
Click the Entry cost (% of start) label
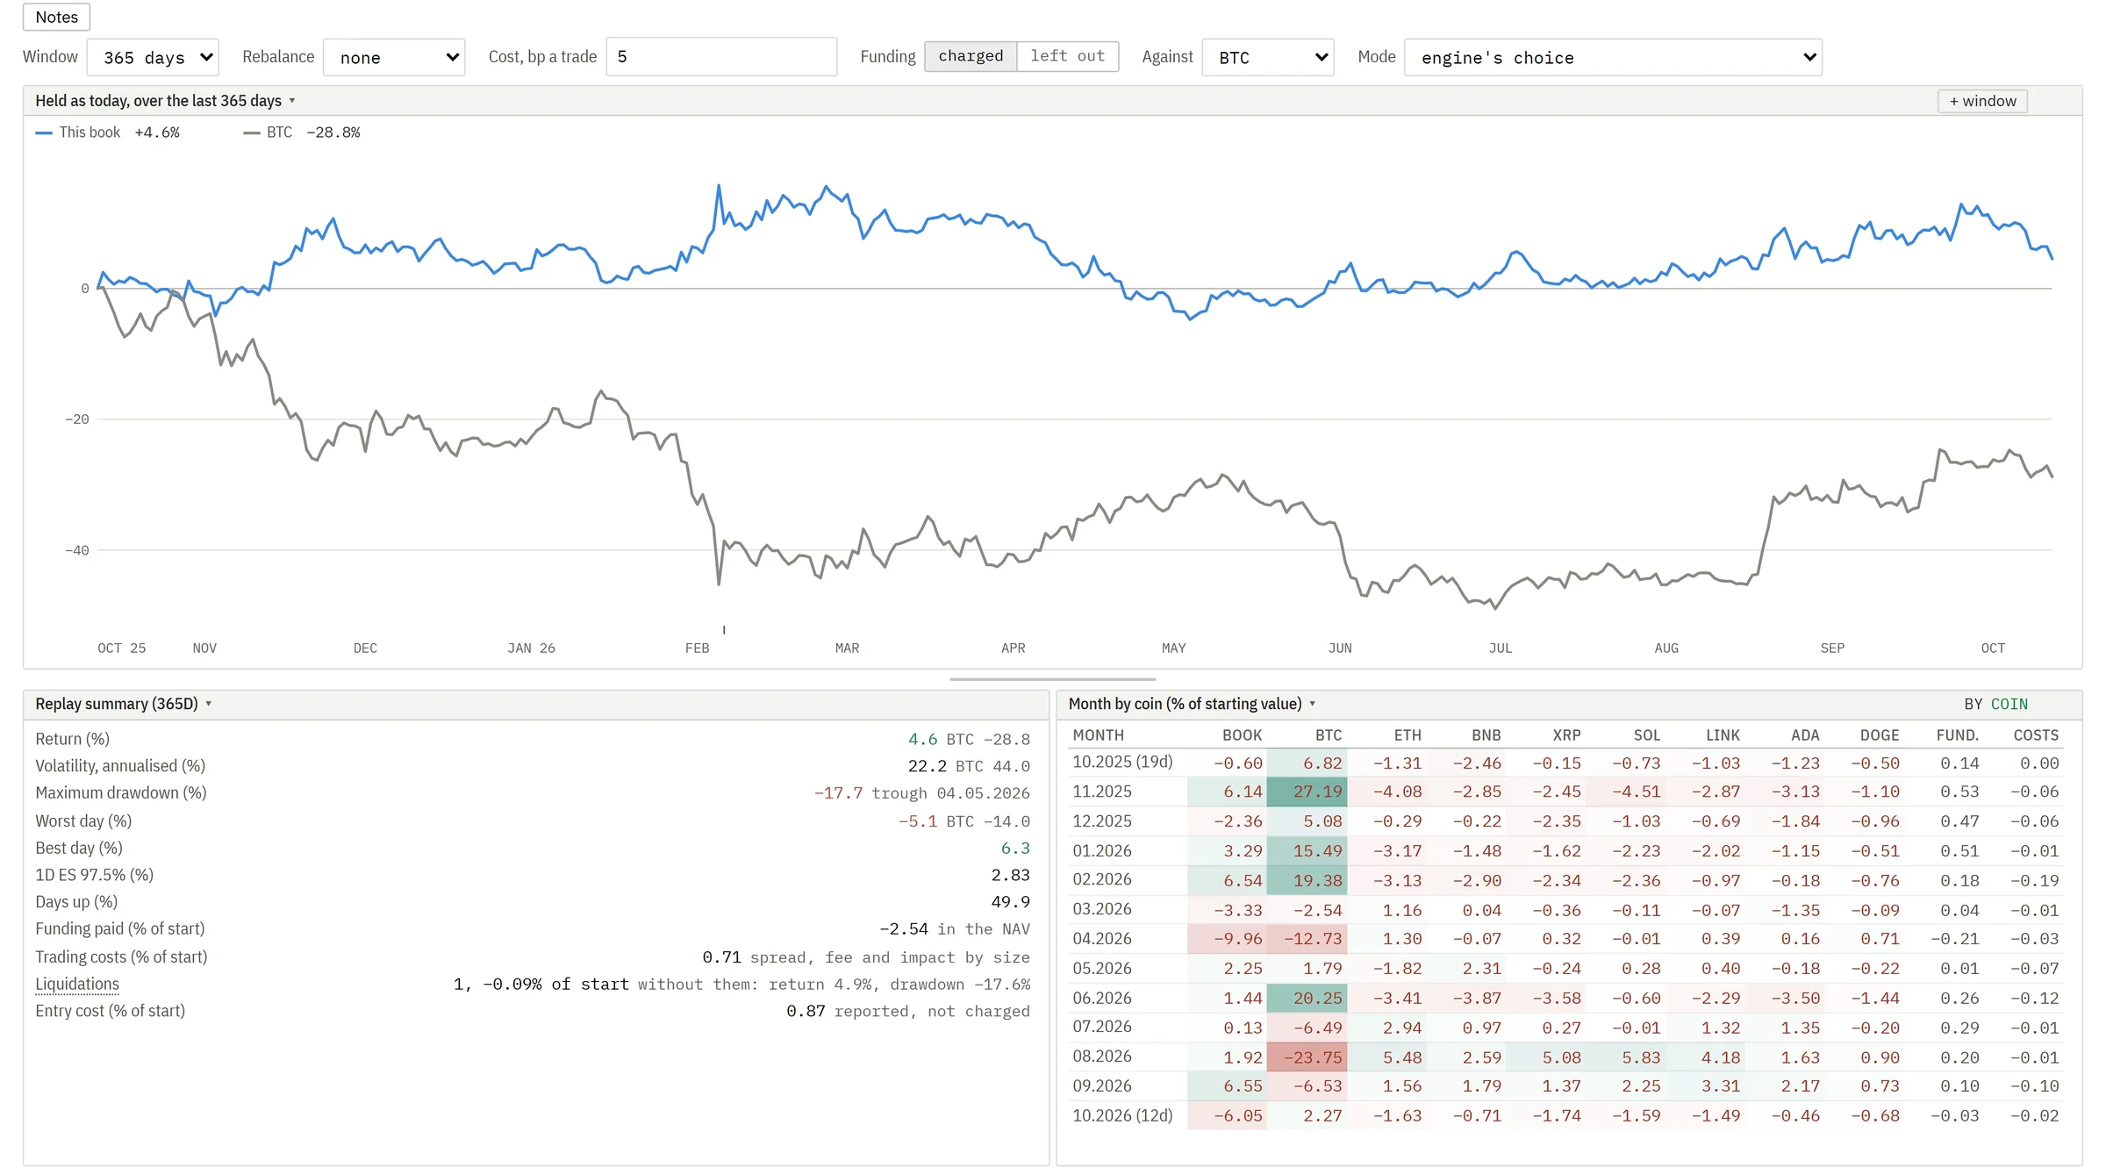(110, 1011)
